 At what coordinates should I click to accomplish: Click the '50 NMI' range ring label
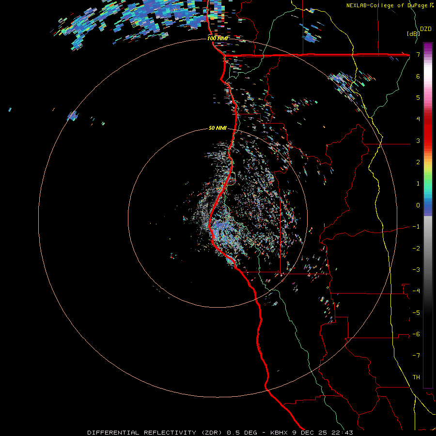(x=218, y=128)
